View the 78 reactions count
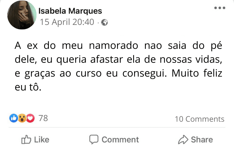Screen dimensions: 234x145 tap(43, 119)
